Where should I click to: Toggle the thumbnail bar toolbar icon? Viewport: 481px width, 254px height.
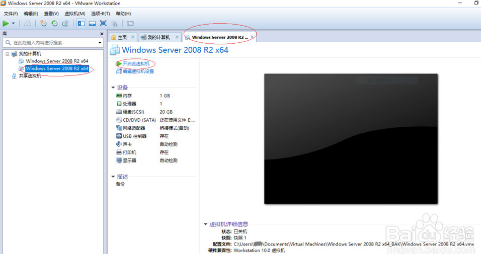pyautogui.click(x=92, y=23)
